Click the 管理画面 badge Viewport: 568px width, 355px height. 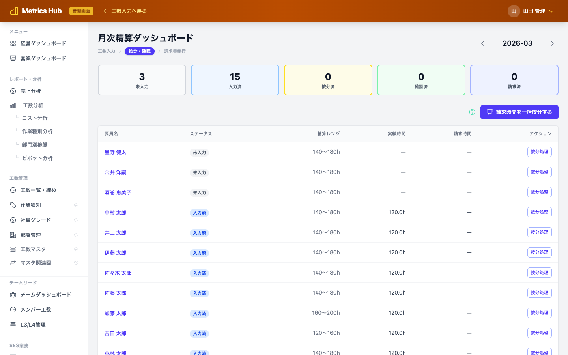pyautogui.click(x=81, y=11)
